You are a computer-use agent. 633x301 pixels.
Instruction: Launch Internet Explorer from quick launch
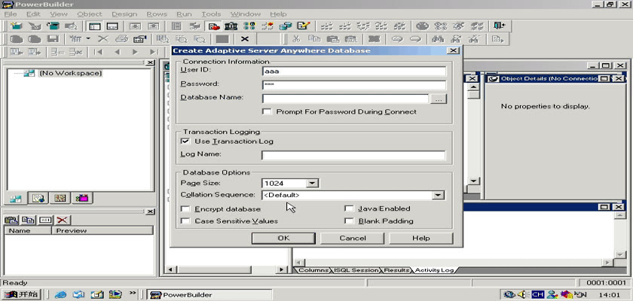[60, 294]
